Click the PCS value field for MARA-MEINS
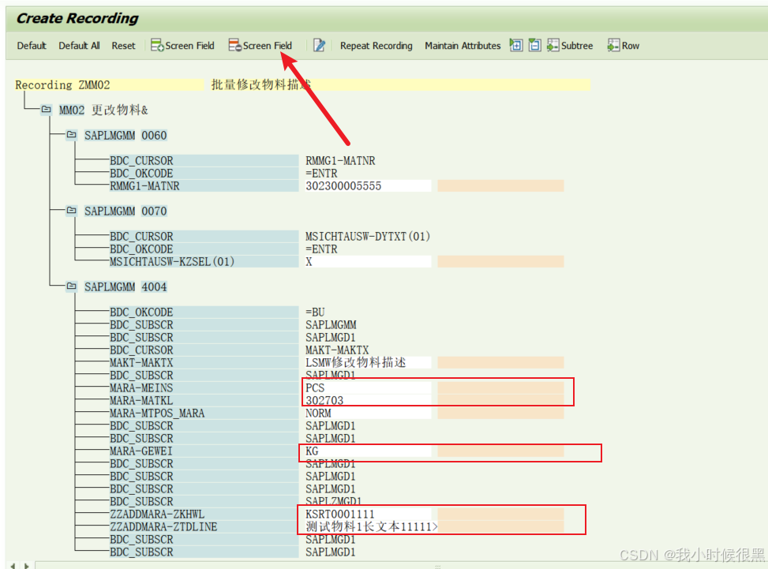Screen dimensions: 768x569 [x=367, y=387]
